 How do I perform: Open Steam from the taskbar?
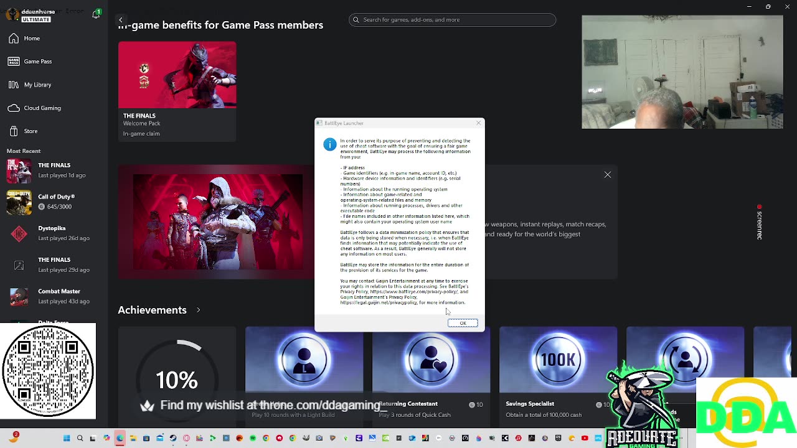tap(173, 439)
